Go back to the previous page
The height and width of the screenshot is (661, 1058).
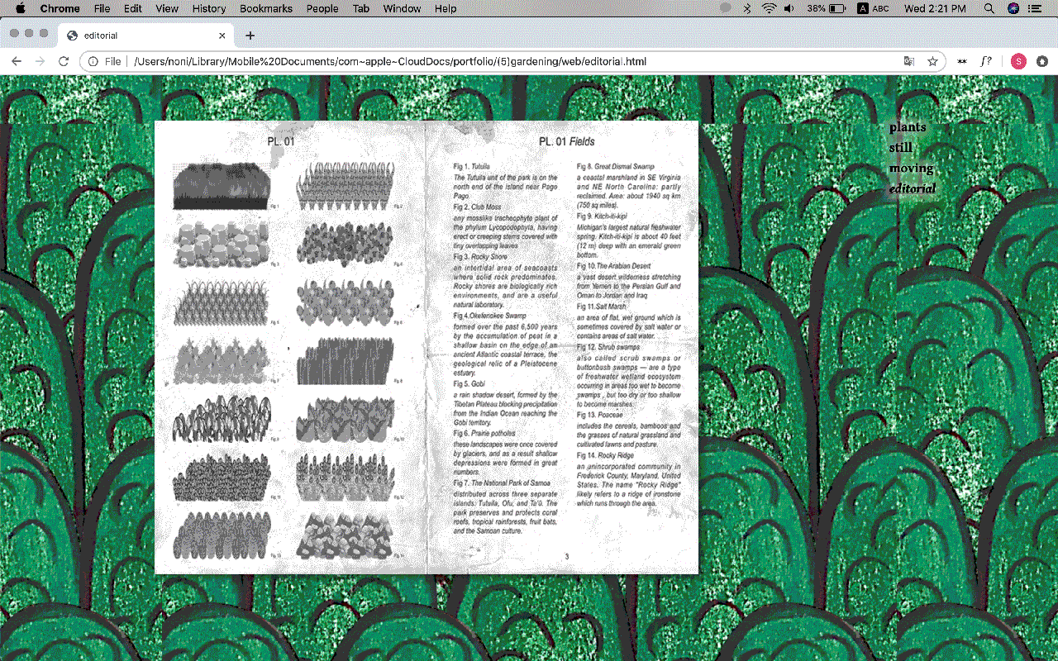click(x=16, y=61)
